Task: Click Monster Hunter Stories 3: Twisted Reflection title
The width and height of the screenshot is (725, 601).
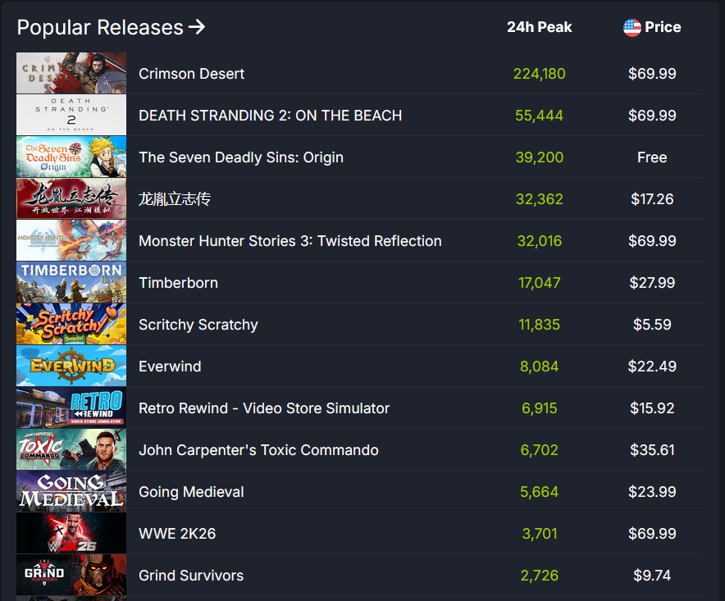Action: (290, 241)
